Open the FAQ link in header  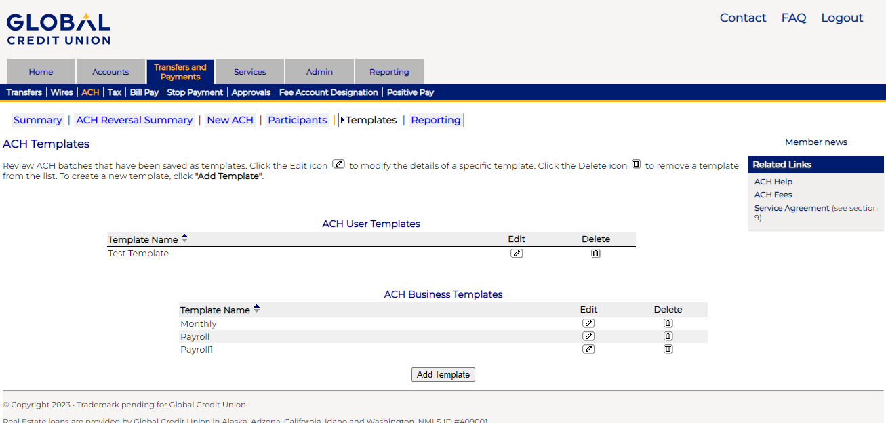pyautogui.click(x=794, y=18)
